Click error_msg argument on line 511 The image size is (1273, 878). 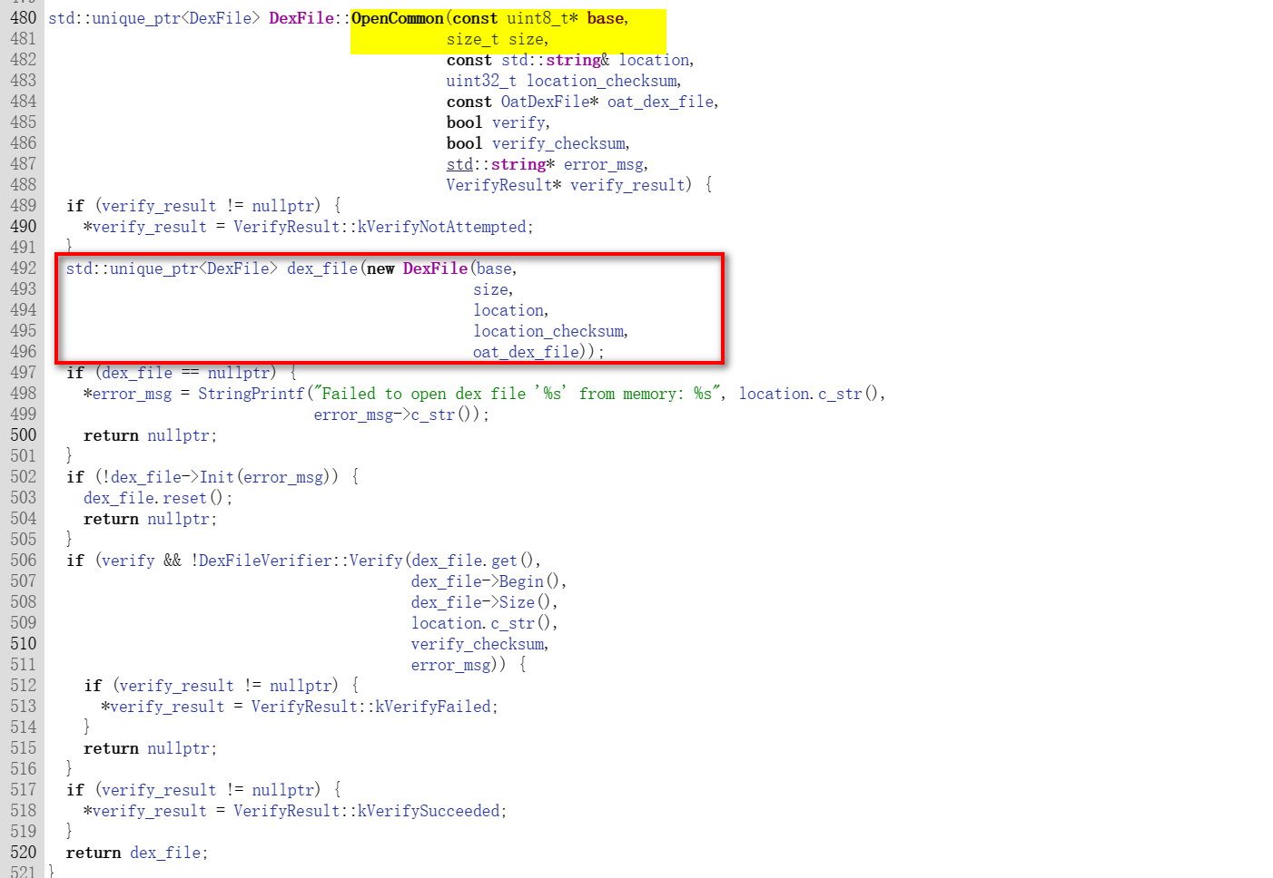pos(451,665)
